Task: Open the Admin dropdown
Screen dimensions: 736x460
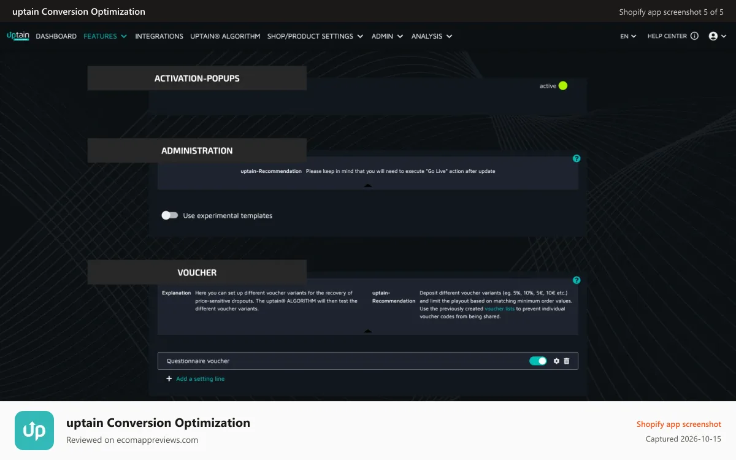Action: point(387,36)
